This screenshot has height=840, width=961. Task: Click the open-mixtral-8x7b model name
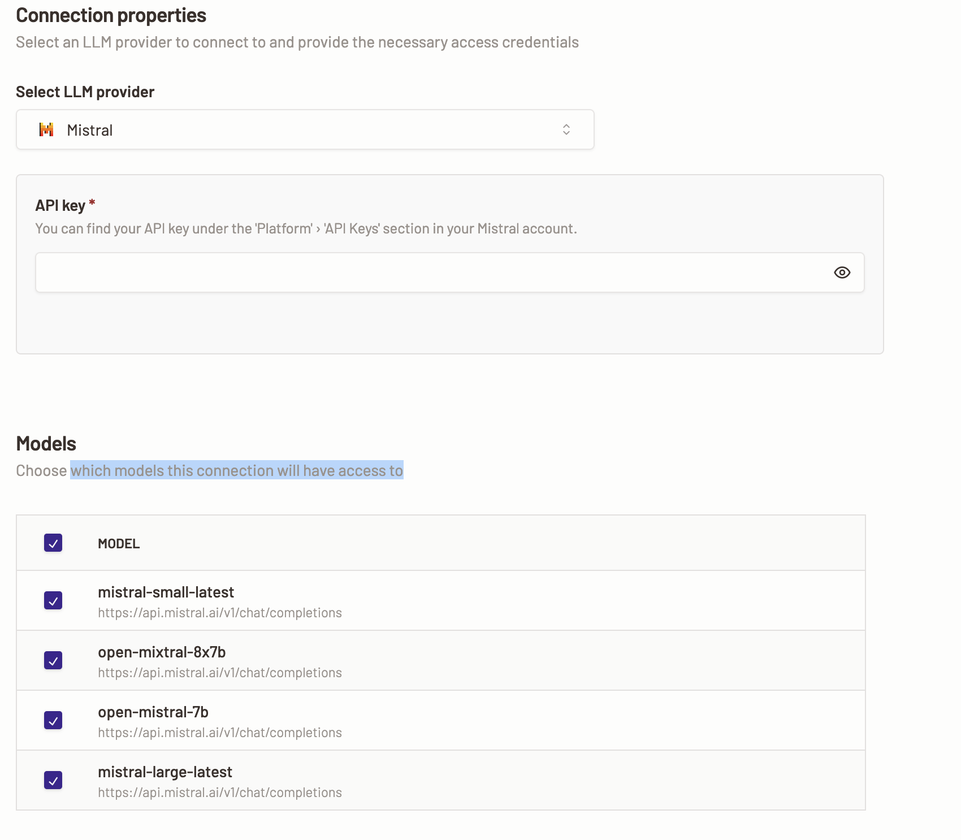pyautogui.click(x=162, y=652)
